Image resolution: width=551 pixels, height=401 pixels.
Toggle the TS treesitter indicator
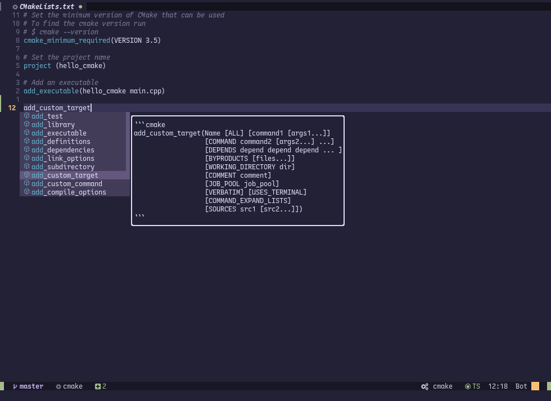[473, 386]
